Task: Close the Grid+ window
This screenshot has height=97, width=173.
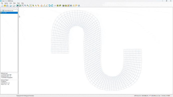Action: click(x=171, y=1)
